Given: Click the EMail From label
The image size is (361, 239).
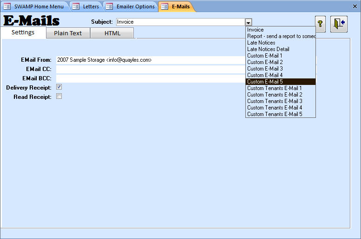Looking at the screenshot, I should click(x=36, y=60).
